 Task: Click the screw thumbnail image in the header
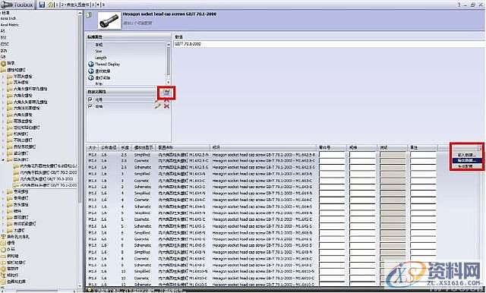(109, 20)
